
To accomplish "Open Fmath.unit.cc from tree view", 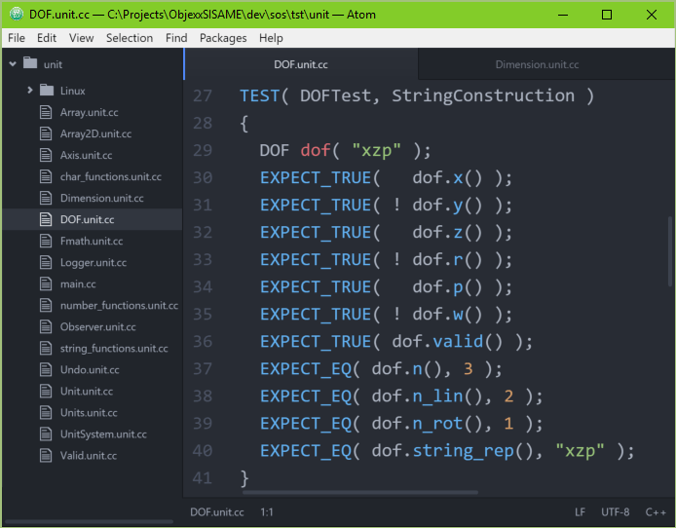I will (92, 241).
